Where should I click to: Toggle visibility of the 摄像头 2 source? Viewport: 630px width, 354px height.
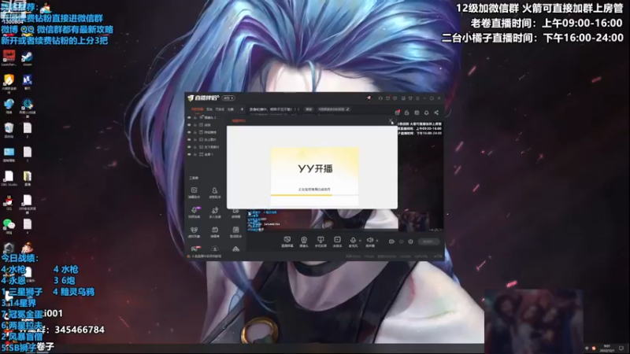(189, 117)
